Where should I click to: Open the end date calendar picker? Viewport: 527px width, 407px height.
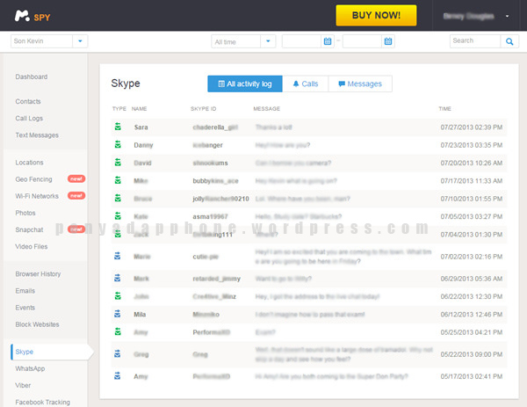coord(387,41)
